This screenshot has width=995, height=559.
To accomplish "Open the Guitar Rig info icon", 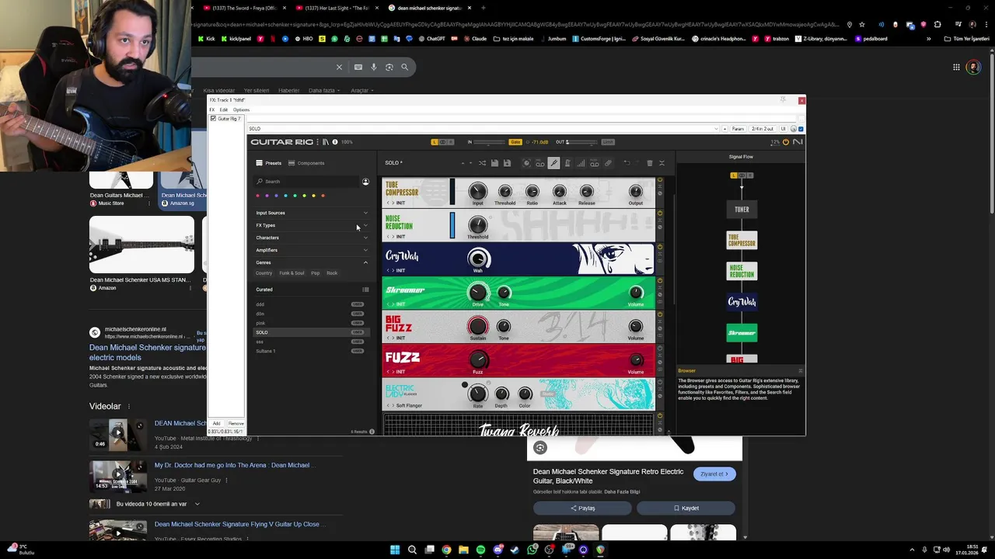I will coord(335,142).
